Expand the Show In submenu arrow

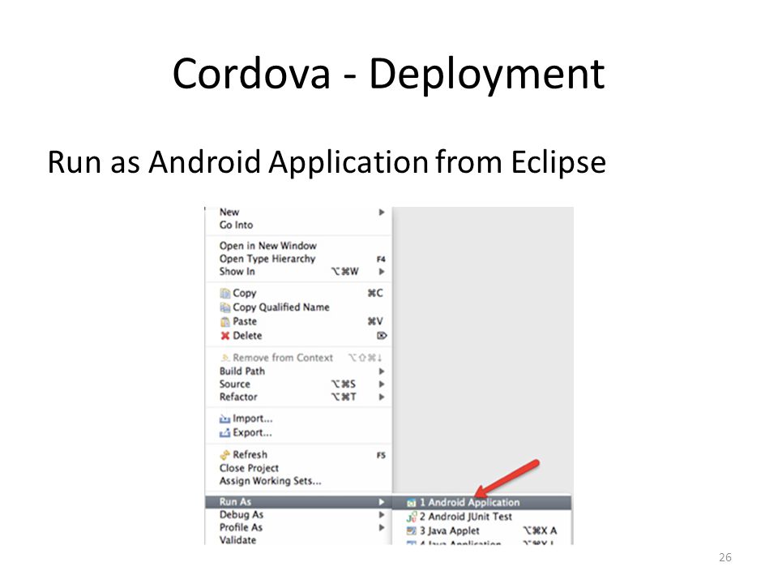(382, 272)
